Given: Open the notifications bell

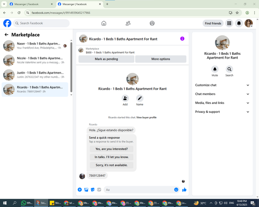Looking at the screenshot, I should (239, 23).
